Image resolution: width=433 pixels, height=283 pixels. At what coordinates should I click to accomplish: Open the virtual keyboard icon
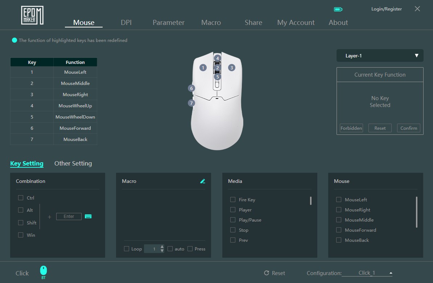(x=88, y=216)
